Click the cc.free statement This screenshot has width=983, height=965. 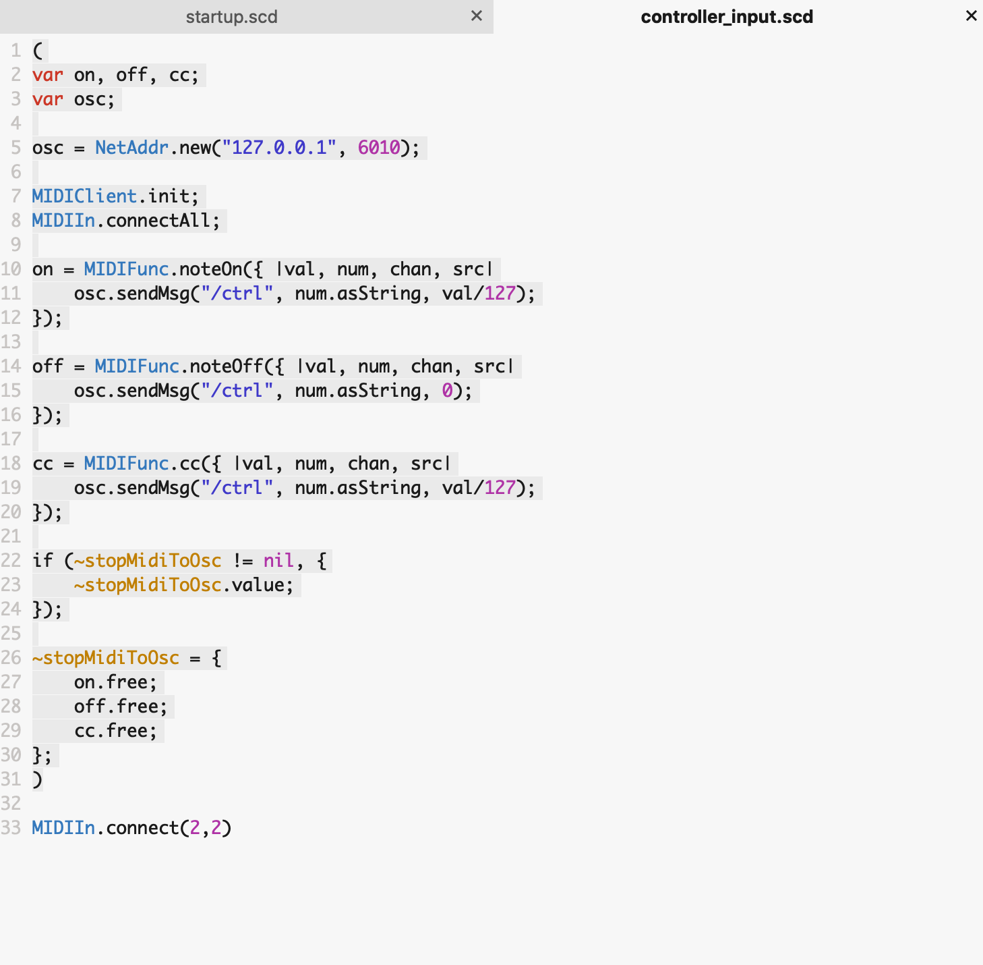click(x=115, y=731)
